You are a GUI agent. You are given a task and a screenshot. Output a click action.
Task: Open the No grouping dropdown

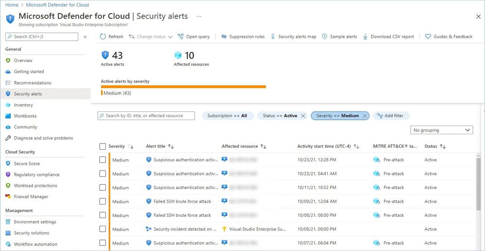click(x=441, y=130)
